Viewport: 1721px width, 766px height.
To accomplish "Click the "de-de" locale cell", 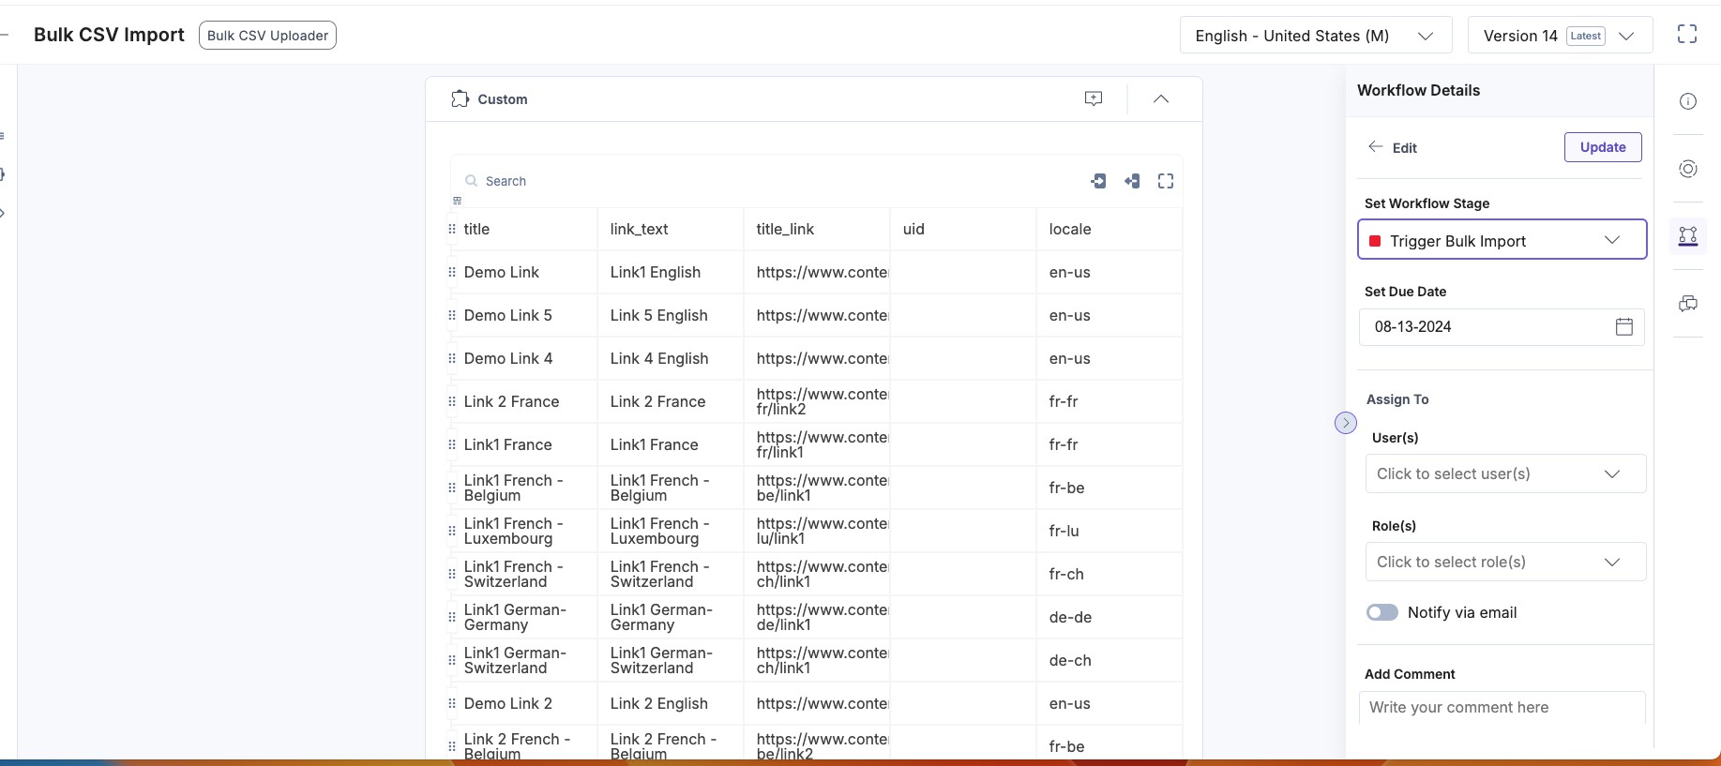I will point(1110,617).
